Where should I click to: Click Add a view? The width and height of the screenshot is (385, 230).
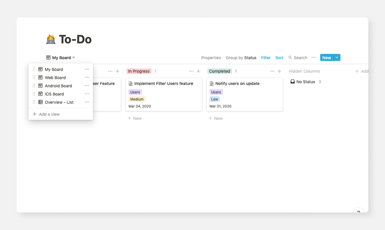(49, 114)
